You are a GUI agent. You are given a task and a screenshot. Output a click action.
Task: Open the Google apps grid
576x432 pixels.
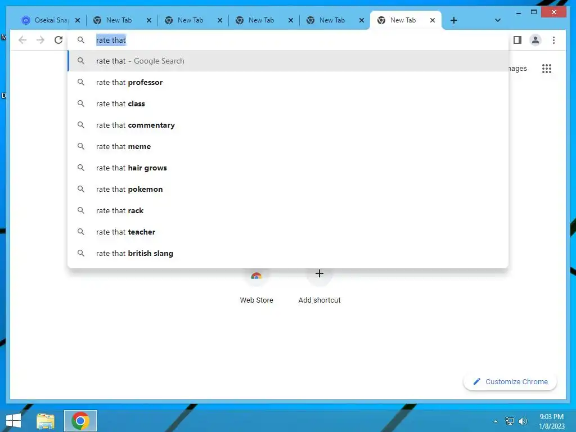pyautogui.click(x=547, y=68)
